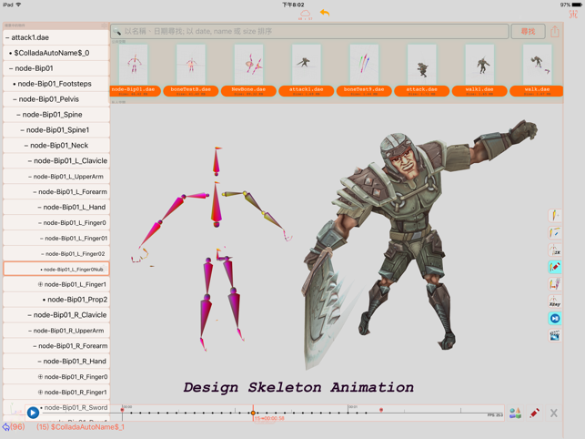585x439 pixels.
Task: Tap the orange undo arrow
Action: click(325, 13)
